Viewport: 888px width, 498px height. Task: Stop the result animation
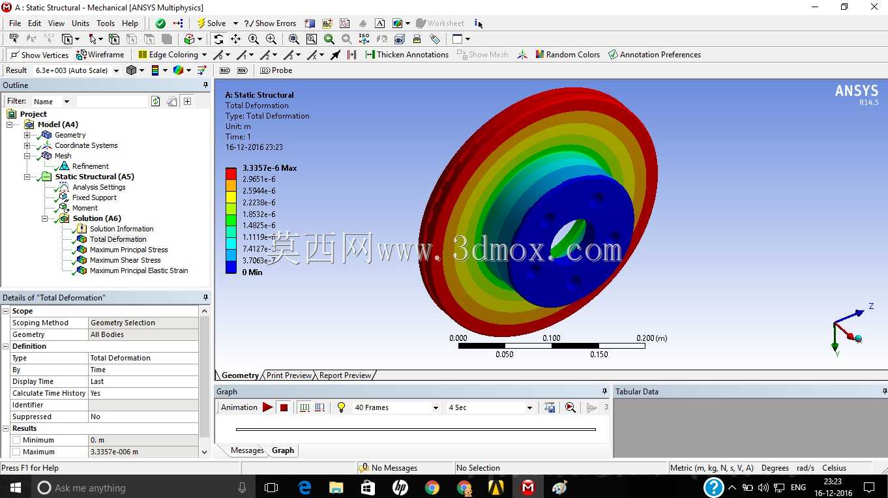[x=284, y=407]
